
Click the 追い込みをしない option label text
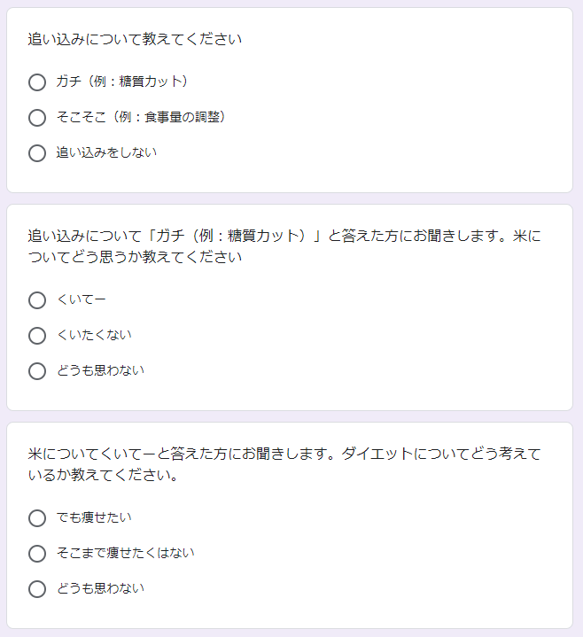pos(107,152)
